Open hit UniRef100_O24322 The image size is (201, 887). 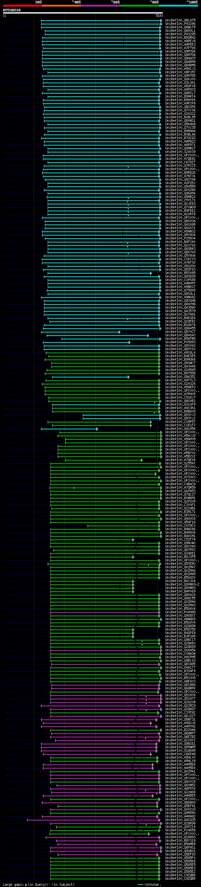pyautogui.click(x=180, y=114)
